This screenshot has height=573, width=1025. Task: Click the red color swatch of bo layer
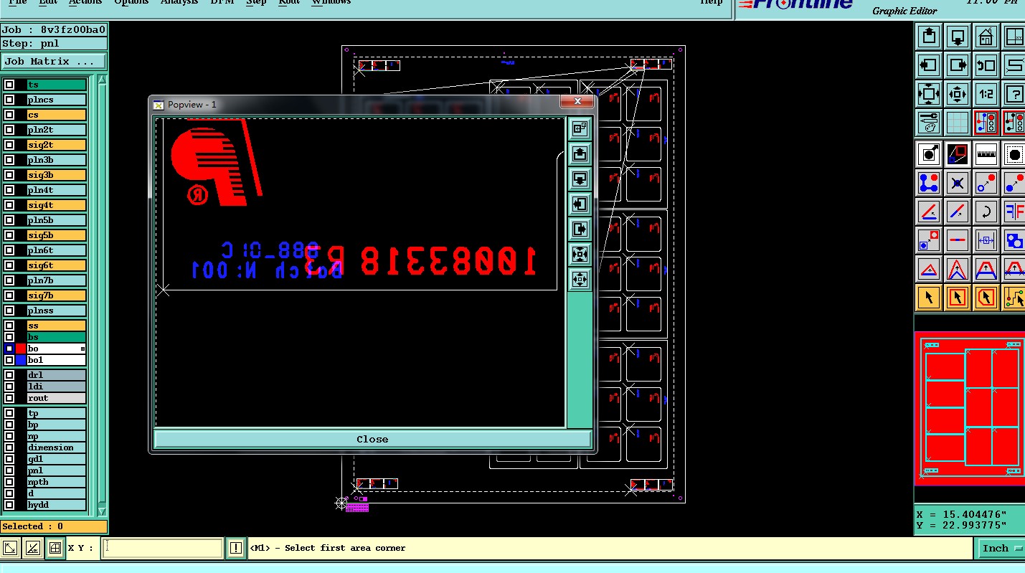tap(21, 349)
